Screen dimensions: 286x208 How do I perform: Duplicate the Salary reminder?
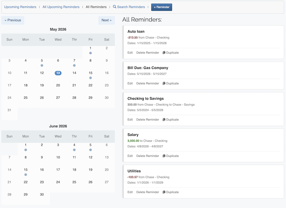(170, 156)
